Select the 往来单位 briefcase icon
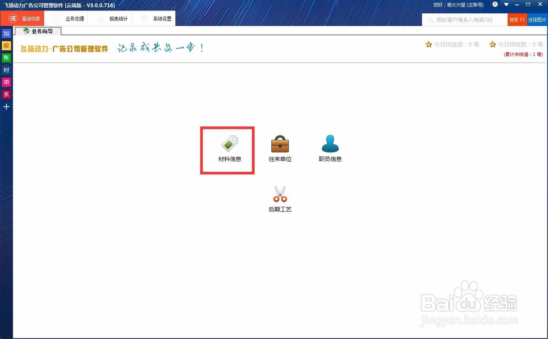Viewport: 548px width, 339px height. coord(279,143)
